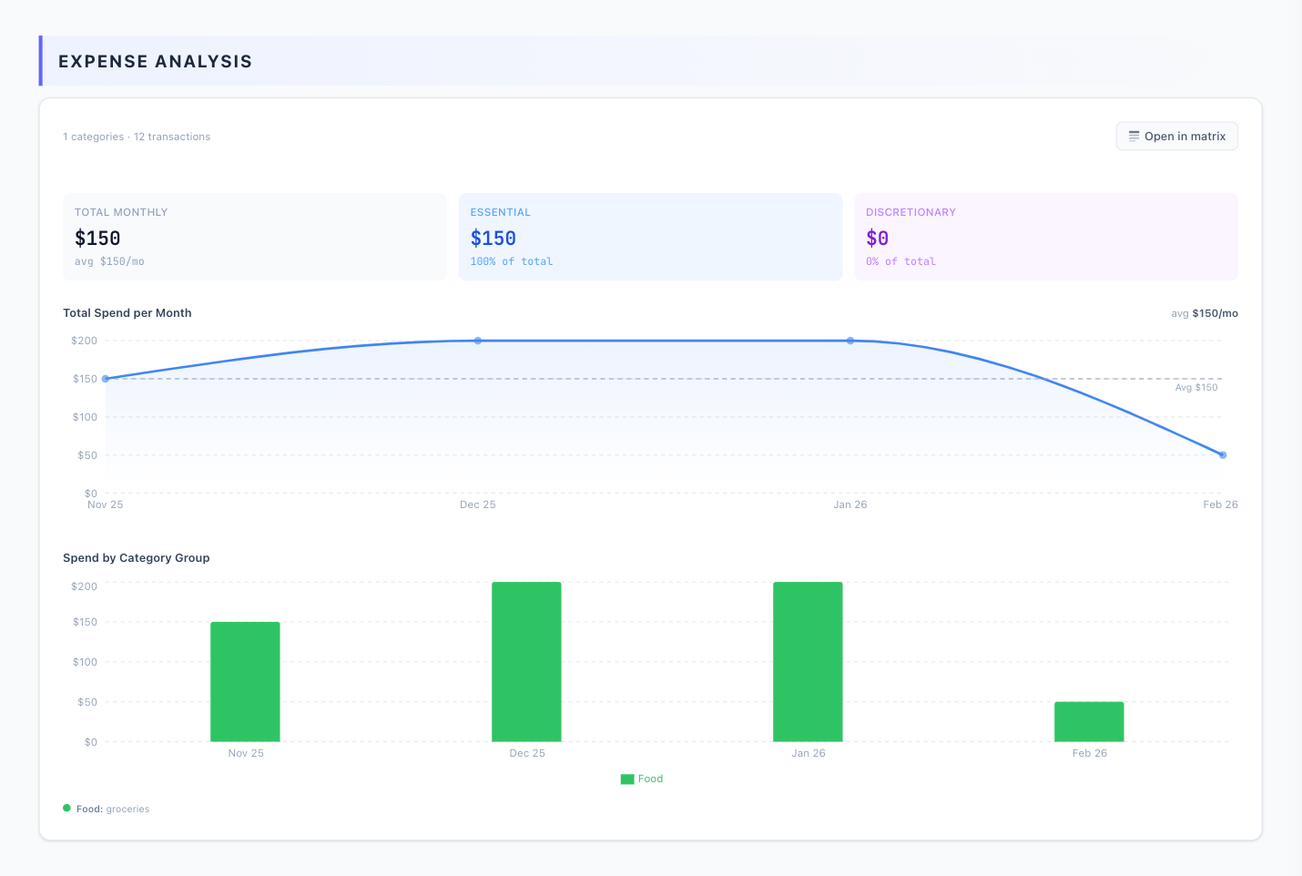Click the matrix list icon on Open in matrix button
This screenshot has height=876, width=1302.
[x=1134, y=136]
